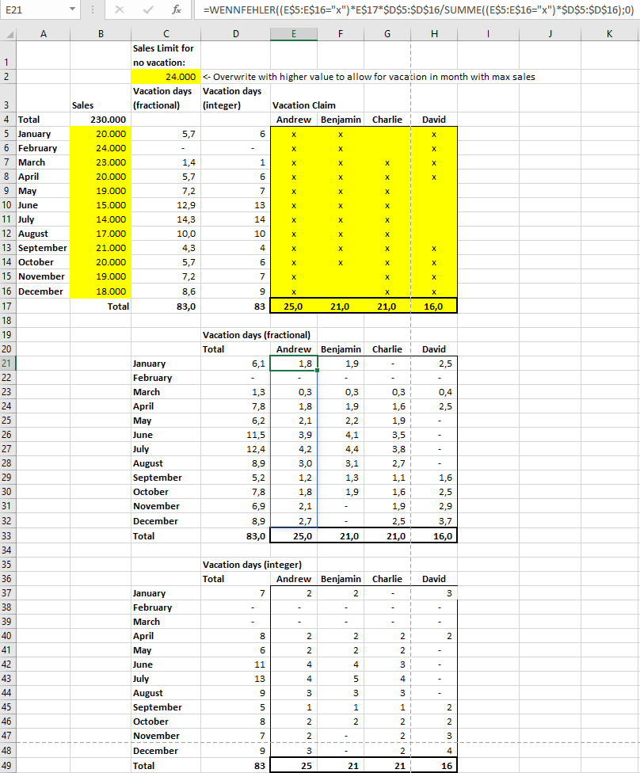Select Benjamin's July integer value 5
Screen dimensions: 640x773
tap(341, 679)
